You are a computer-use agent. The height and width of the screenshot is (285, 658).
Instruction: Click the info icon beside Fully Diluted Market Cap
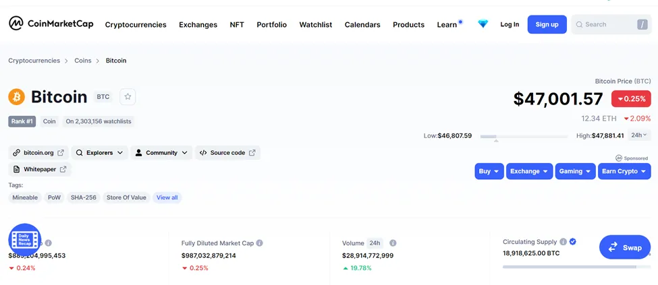(259, 243)
